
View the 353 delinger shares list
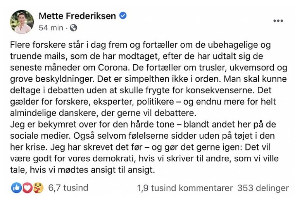click(263, 188)
